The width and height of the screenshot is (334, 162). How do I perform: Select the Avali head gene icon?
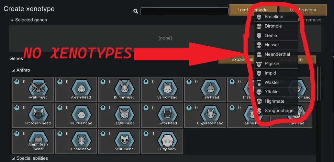33,89
